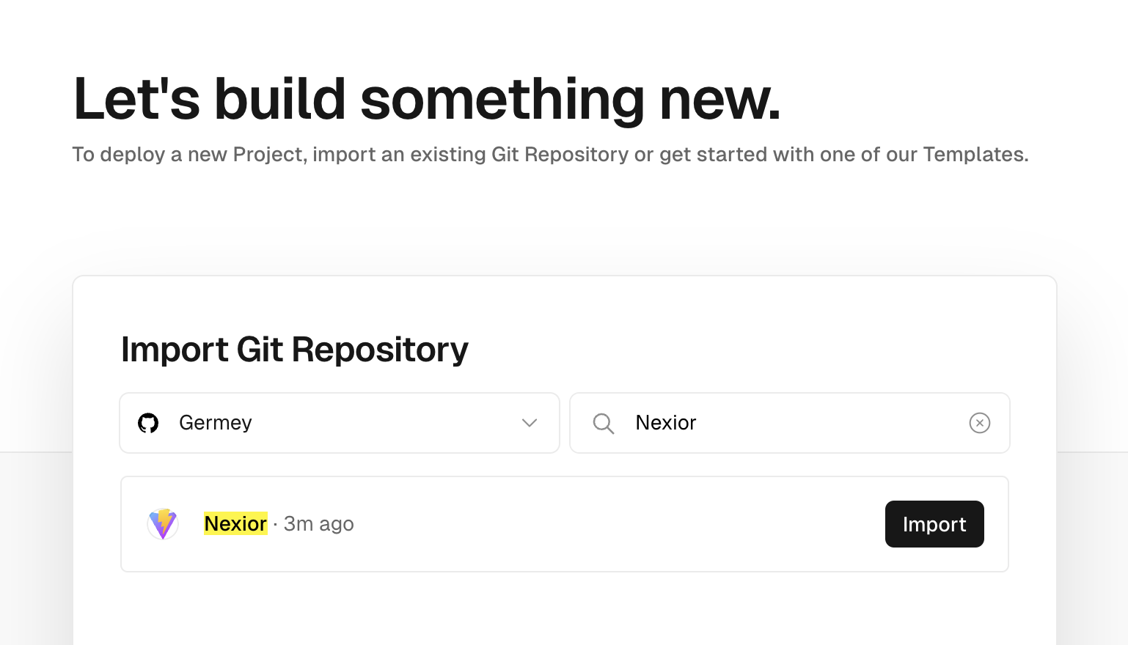Click the Git Repository phrase in subtitle
1128x645 pixels.
coord(560,155)
